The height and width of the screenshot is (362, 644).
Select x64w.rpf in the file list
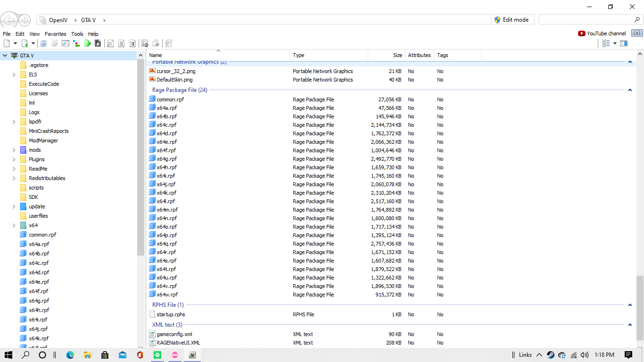[167, 295]
